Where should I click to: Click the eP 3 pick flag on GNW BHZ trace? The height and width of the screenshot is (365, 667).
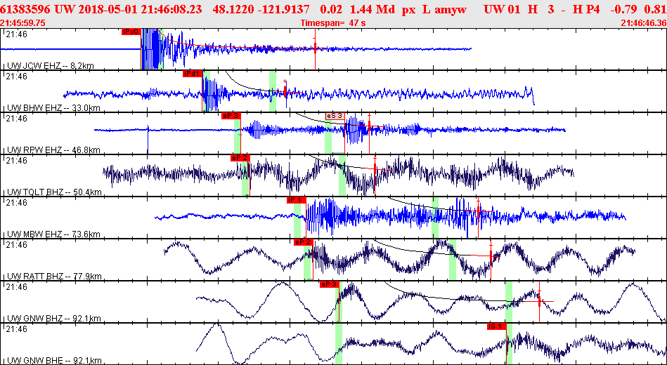pos(330,284)
